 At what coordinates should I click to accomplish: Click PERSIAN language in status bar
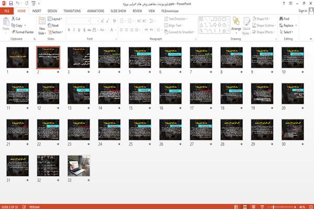35,207
